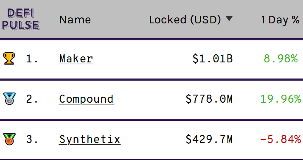Viewport: 303px width, 160px height.
Task: Sort by the Name column header
Action: pos(75,20)
